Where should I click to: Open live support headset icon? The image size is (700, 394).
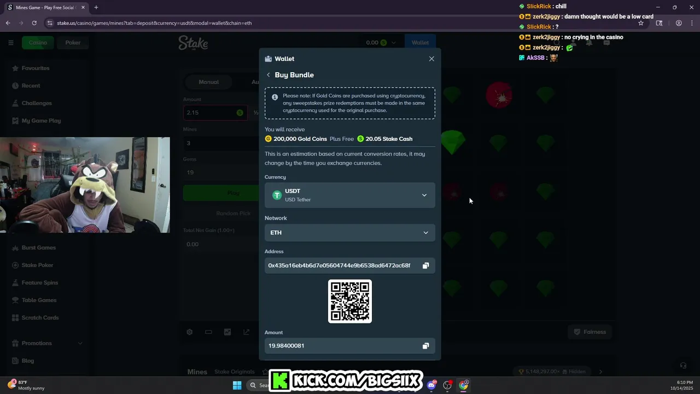[683, 366]
